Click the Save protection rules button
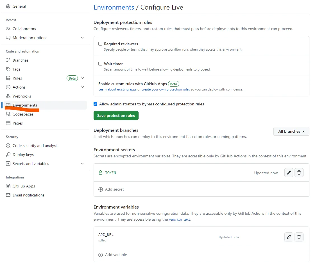This screenshot has height=267, width=317. click(x=116, y=116)
